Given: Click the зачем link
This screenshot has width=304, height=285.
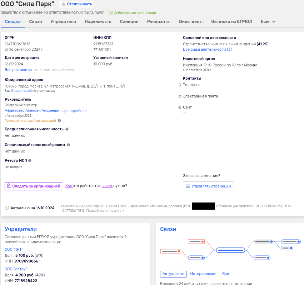Looking at the screenshot, I should tap(107, 186).
